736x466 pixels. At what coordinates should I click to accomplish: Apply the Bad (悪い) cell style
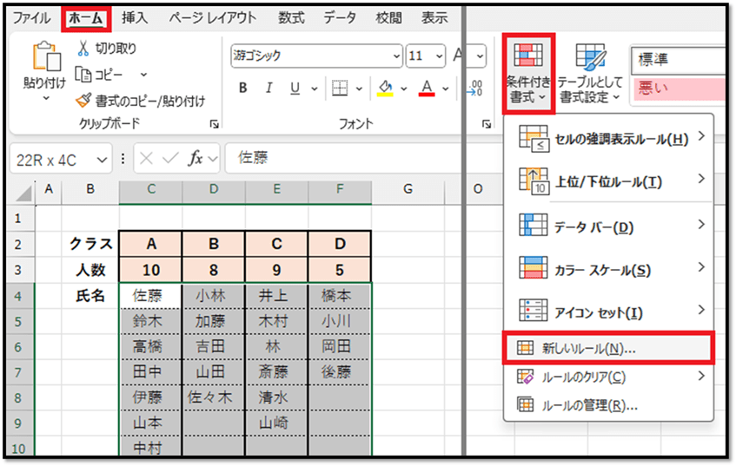pyautogui.click(x=677, y=88)
